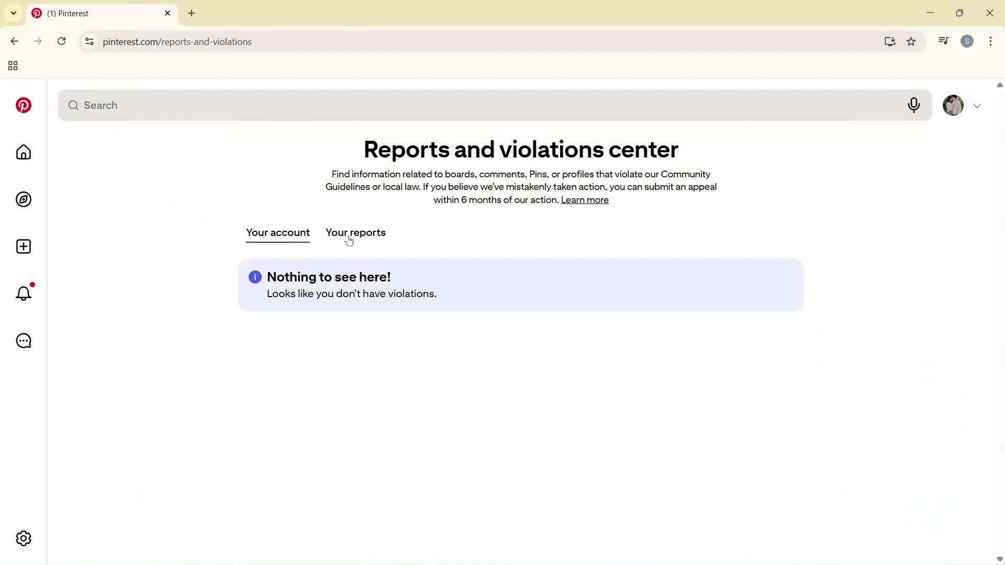This screenshot has width=1005, height=565.
Task: Select the Your account tab
Action: (x=277, y=233)
